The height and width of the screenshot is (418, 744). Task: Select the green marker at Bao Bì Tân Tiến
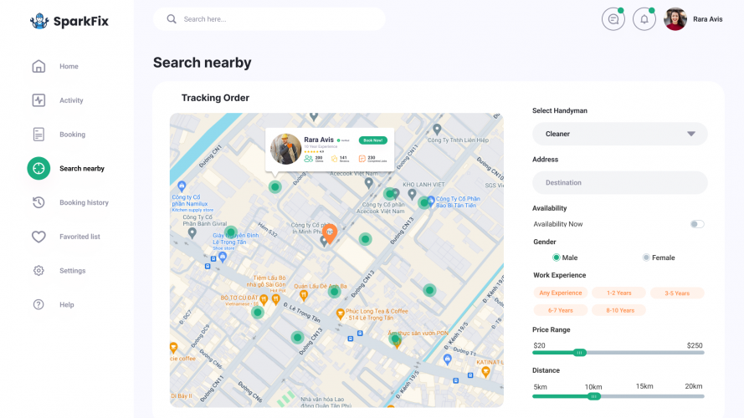423,203
